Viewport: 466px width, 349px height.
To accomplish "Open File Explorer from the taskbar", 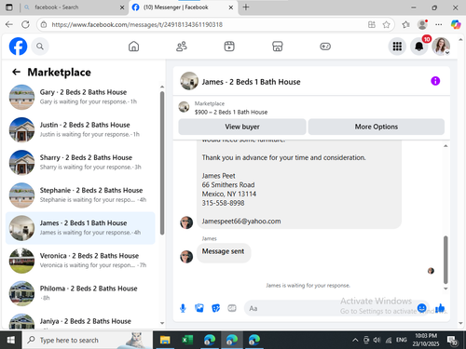I will pyautogui.click(x=165, y=340).
